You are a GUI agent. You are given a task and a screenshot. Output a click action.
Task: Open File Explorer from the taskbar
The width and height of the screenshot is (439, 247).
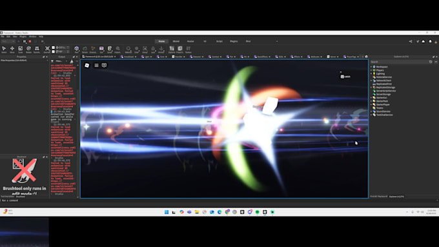tap(197, 212)
